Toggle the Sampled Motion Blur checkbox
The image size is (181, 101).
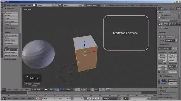pyautogui.click(x=161, y=88)
